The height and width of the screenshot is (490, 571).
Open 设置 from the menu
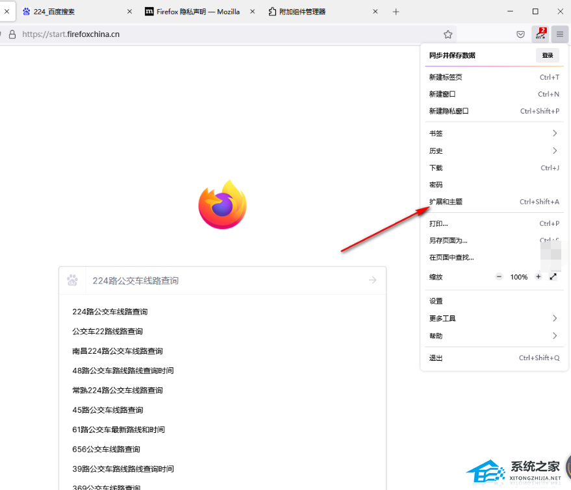coord(494,301)
